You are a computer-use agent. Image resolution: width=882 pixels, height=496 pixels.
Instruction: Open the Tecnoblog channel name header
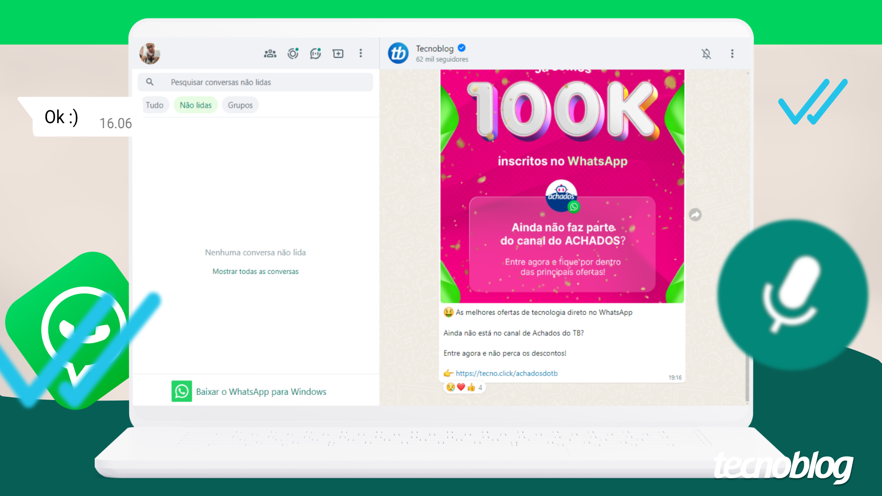tap(435, 48)
